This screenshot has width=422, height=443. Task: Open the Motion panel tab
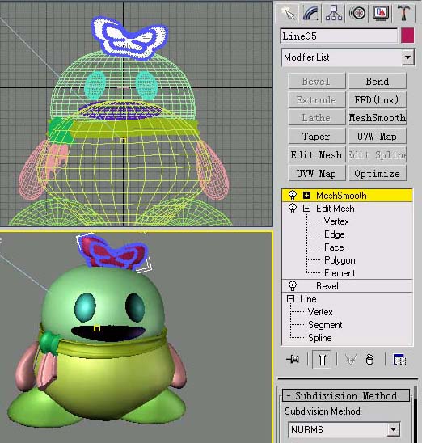click(x=357, y=13)
